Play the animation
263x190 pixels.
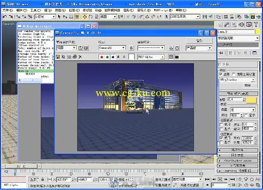pyautogui.click(x=220, y=179)
